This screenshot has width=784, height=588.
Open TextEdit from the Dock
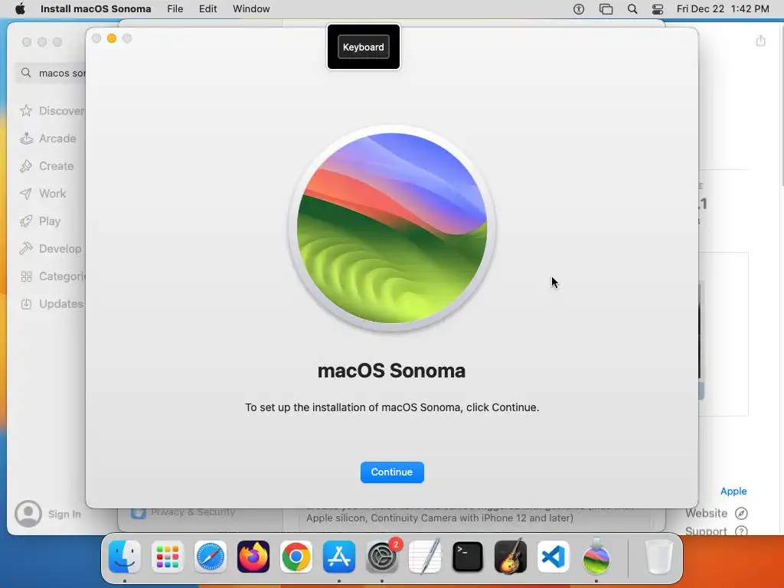coord(425,557)
